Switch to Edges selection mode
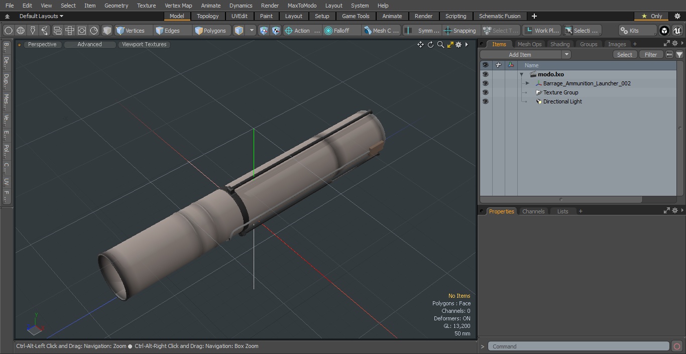This screenshot has width=686, height=354. coord(172,31)
